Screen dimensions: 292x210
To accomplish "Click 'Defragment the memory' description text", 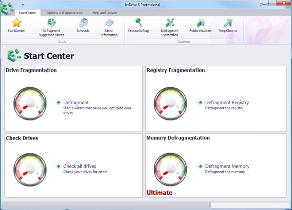I will pyautogui.click(x=225, y=172).
